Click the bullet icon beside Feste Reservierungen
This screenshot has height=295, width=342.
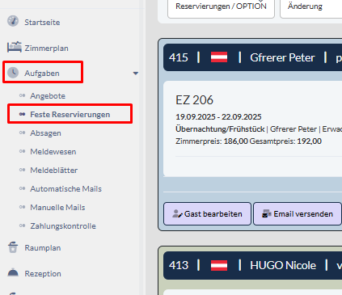tap(22, 114)
